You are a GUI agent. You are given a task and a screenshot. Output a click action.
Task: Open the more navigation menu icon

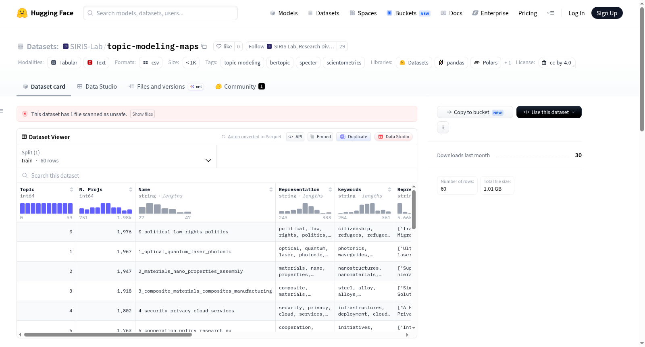(550, 13)
